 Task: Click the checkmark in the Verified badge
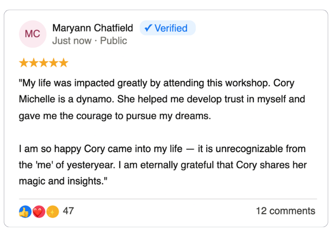point(148,28)
